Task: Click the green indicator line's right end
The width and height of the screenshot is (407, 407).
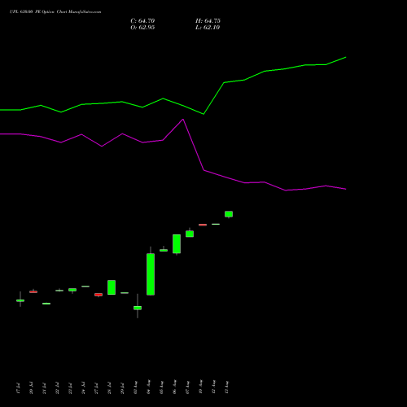Action: 345,57
